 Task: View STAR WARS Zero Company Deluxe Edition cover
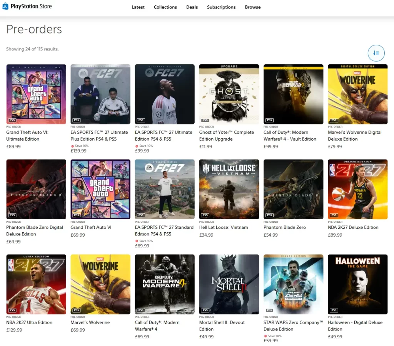click(293, 284)
